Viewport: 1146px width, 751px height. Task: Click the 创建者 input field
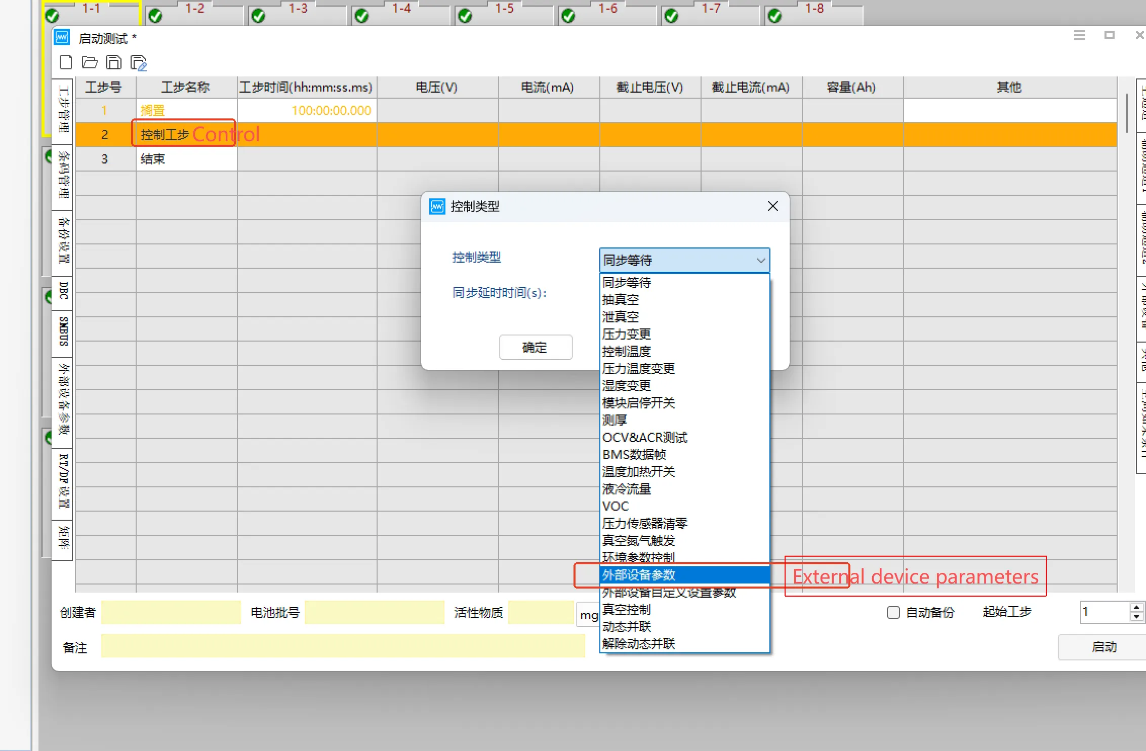click(x=171, y=612)
